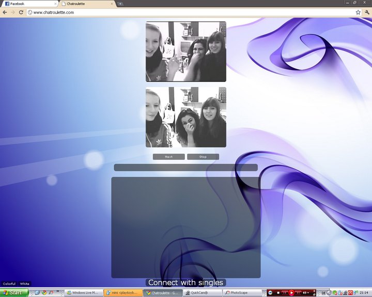Viewport: 372px width, 297px height.
Task: Open the Windows Live Messenger taskbar item
Action: [84, 293]
